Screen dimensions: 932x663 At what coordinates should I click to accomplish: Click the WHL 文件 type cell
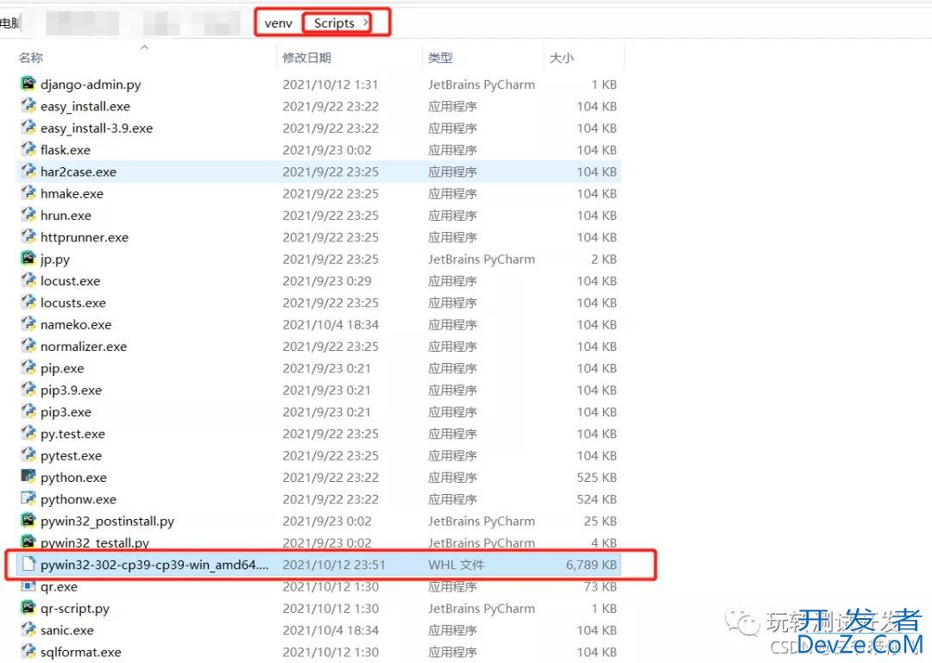(456, 565)
